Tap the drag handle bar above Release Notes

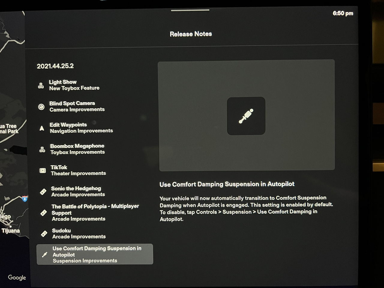(x=190, y=10)
